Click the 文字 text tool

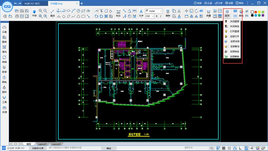[x=141, y=13]
